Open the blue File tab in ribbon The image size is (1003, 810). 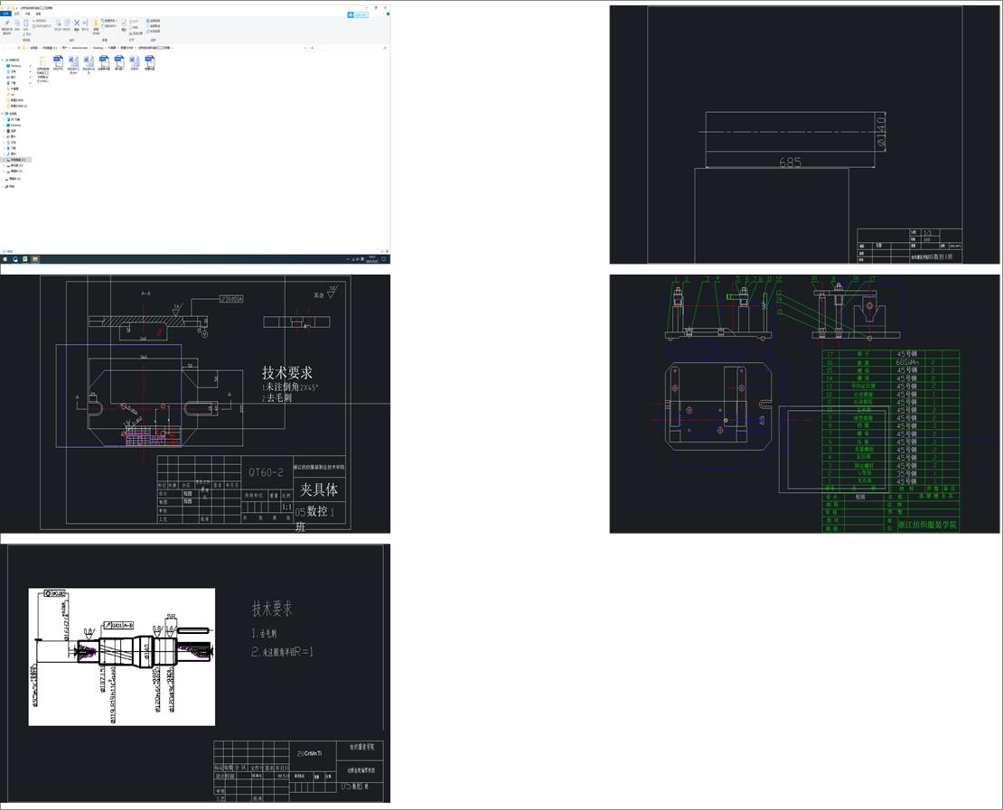(x=5, y=14)
